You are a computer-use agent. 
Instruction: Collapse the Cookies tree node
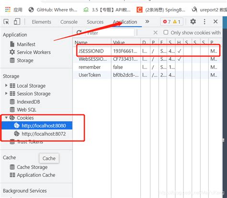(6, 117)
